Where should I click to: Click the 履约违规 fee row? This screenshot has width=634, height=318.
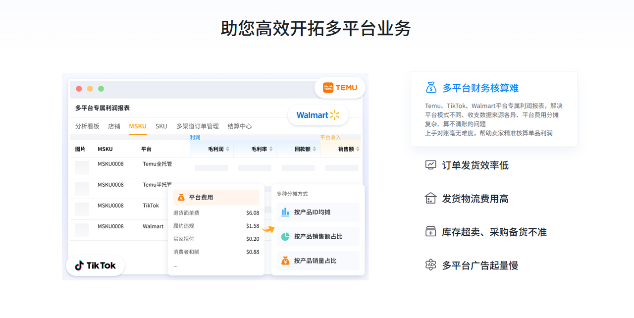click(216, 226)
